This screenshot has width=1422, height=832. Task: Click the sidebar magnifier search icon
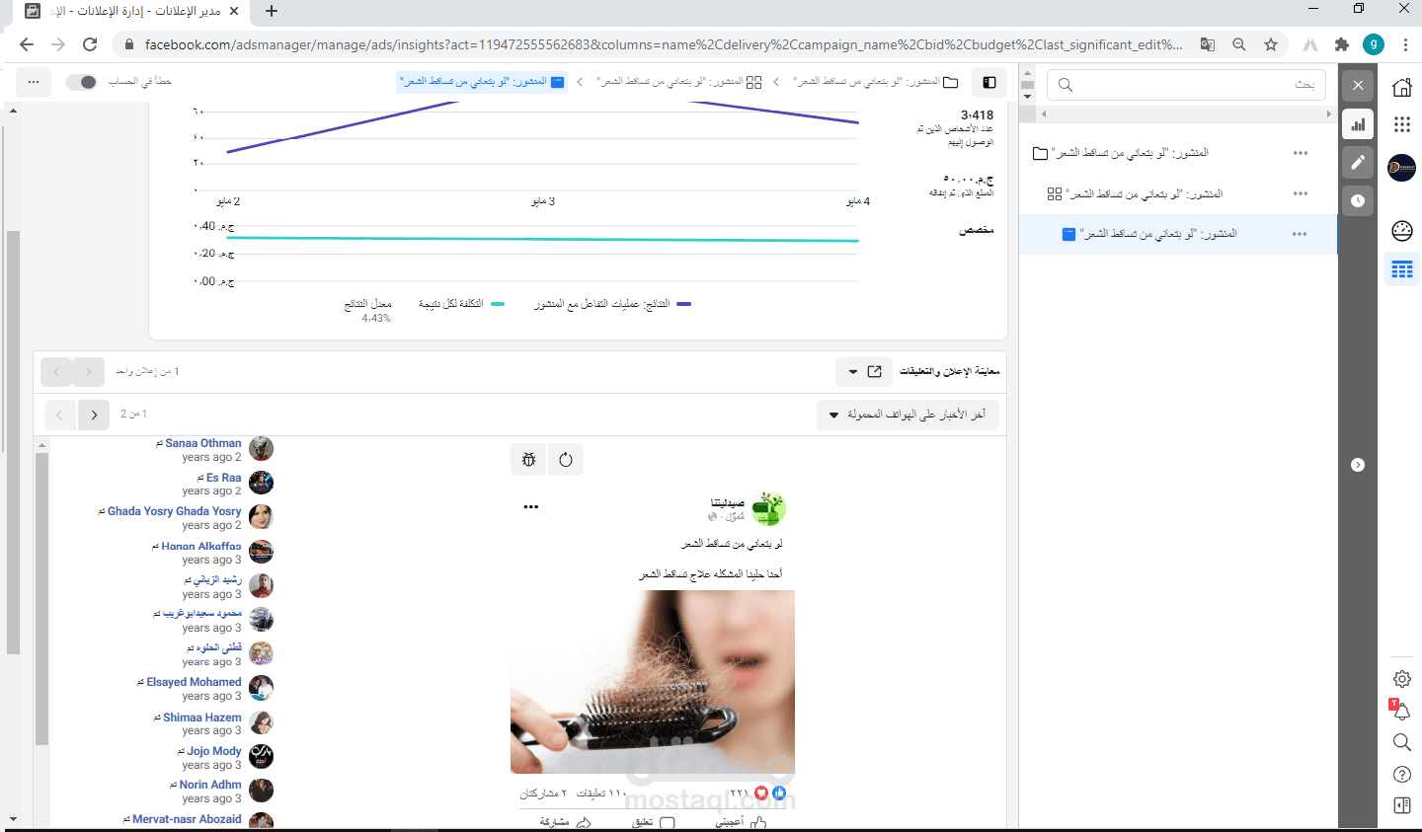tap(1402, 742)
